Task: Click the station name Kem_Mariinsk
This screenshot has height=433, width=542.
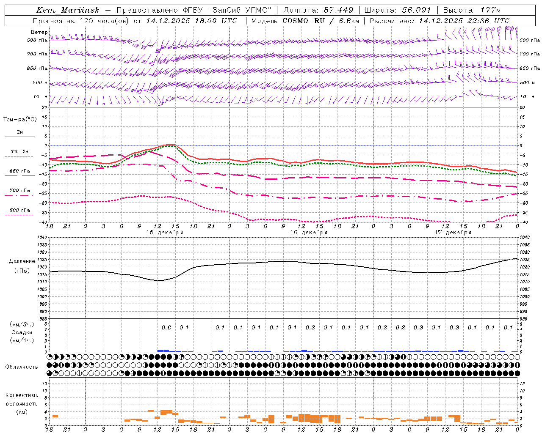Action: 68,10
